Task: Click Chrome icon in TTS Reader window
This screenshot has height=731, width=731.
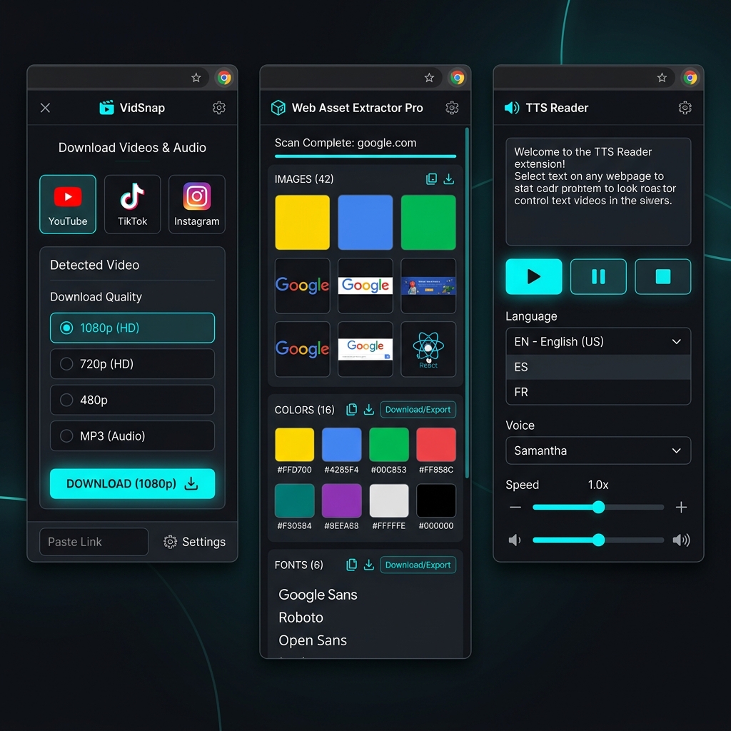Action: (x=690, y=78)
